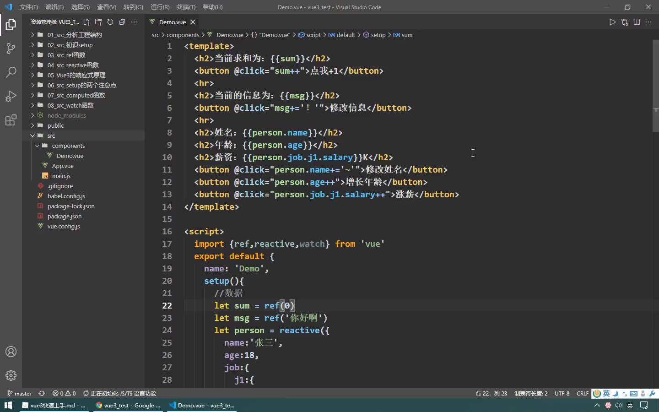Change the UTF-8 encoding in status bar
Image resolution: width=659 pixels, height=412 pixels.
point(562,393)
